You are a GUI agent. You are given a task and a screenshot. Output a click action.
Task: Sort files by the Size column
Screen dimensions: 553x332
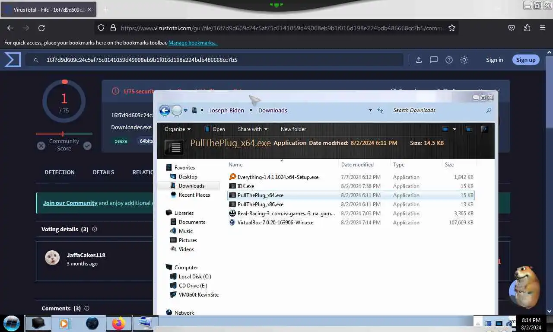tap(459, 164)
